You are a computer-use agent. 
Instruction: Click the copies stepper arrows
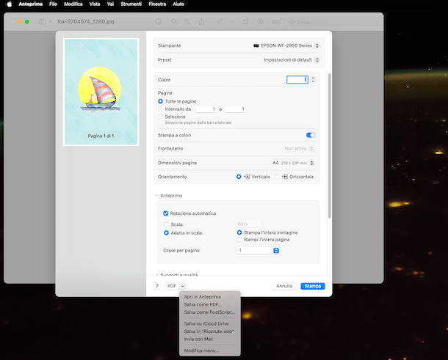(x=314, y=79)
